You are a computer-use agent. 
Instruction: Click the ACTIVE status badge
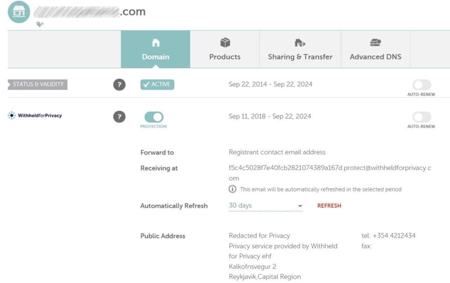coord(157,85)
